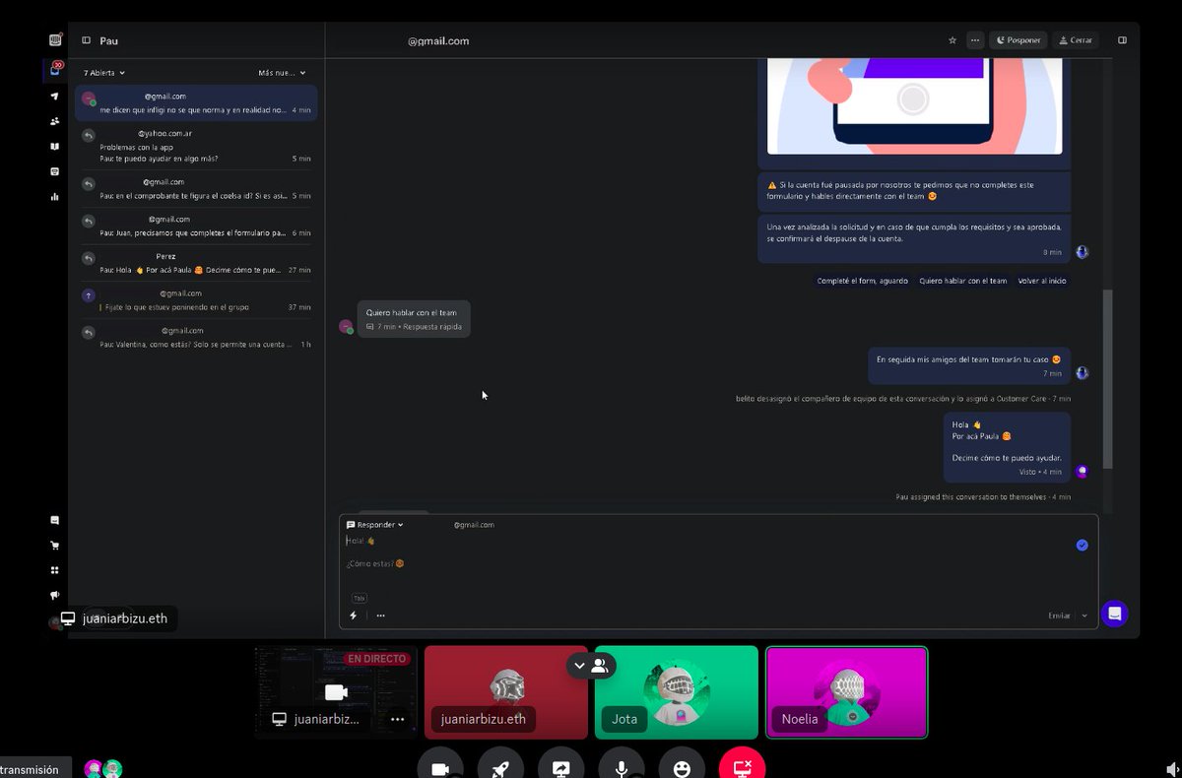Launch an activity with the rocket button
Screen dimensions: 1182x778
tap(500, 769)
